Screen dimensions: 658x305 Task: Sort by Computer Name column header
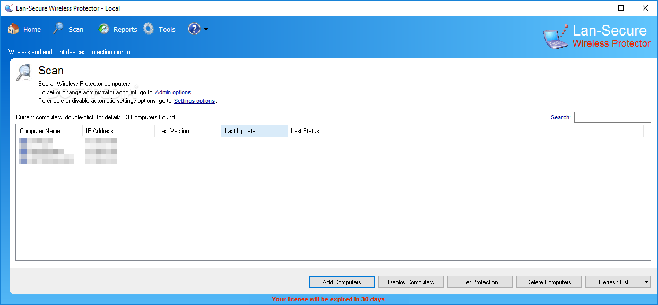49,131
